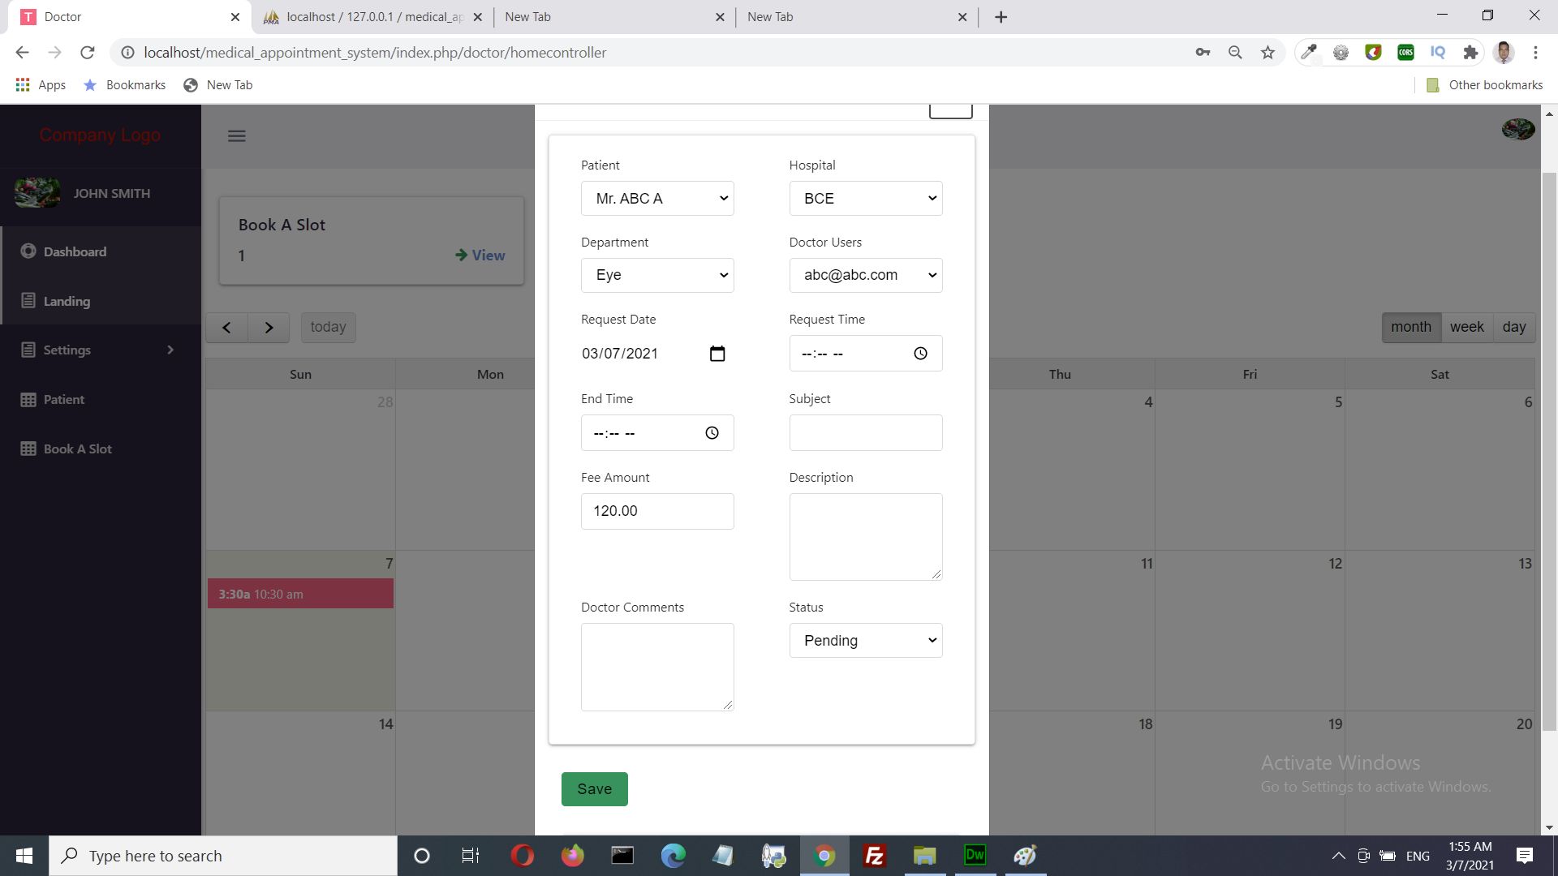
Task: Open the Department dropdown showing Eye
Action: tap(656, 276)
